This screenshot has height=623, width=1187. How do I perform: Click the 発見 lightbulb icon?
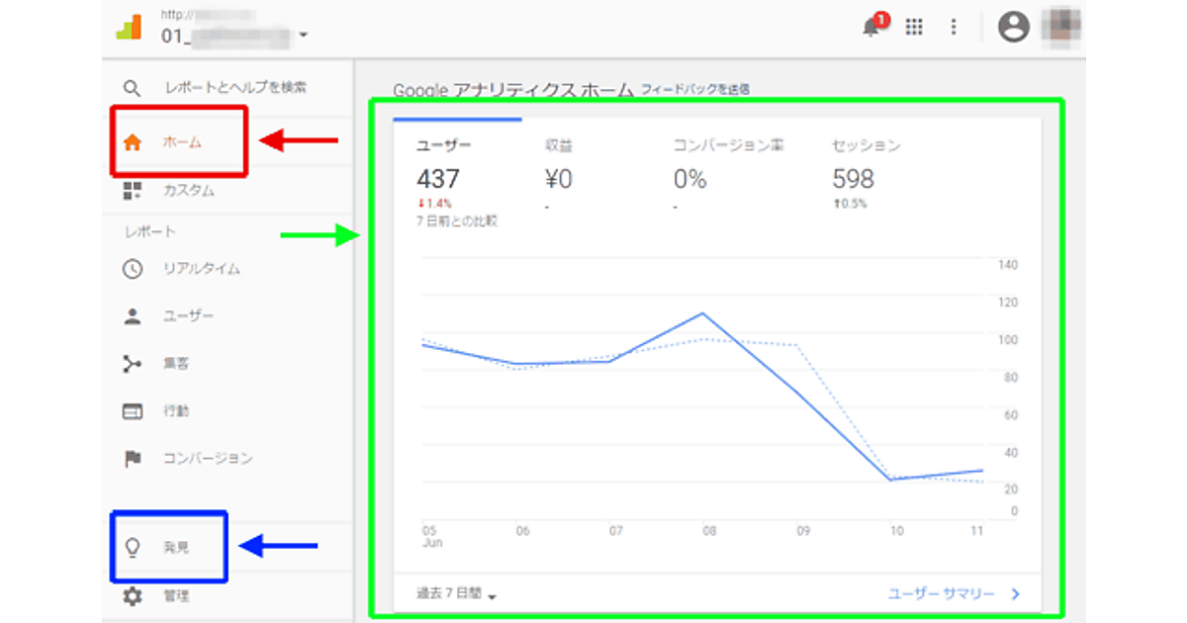coord(132,547)
